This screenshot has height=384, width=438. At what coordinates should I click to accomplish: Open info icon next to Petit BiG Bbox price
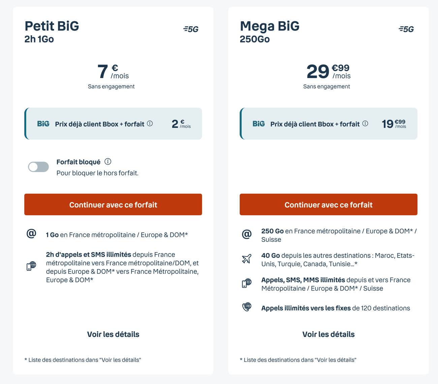(150, 123)
